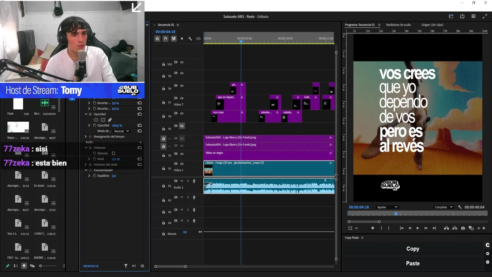Click the Paste button in Copy Pasta

pos(413,264)
